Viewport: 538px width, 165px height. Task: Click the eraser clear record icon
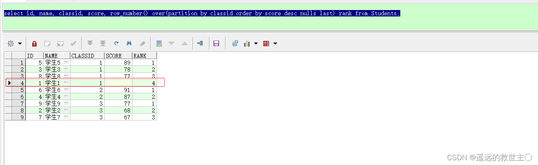pyautogui.click(x=142, y=43)
